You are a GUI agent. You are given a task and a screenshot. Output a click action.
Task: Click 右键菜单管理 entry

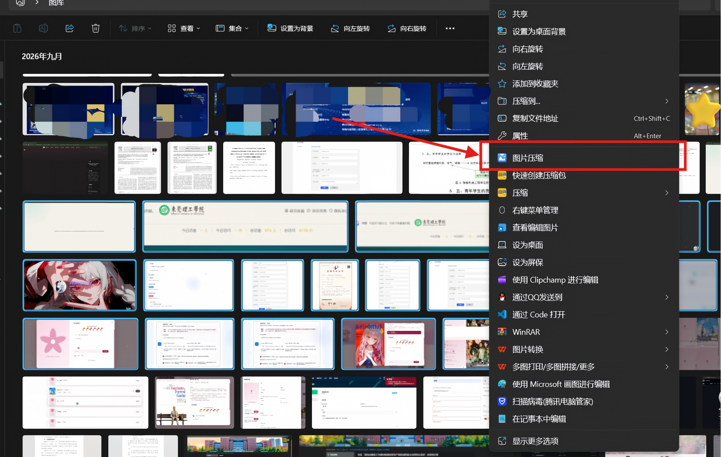click(584, 210)
